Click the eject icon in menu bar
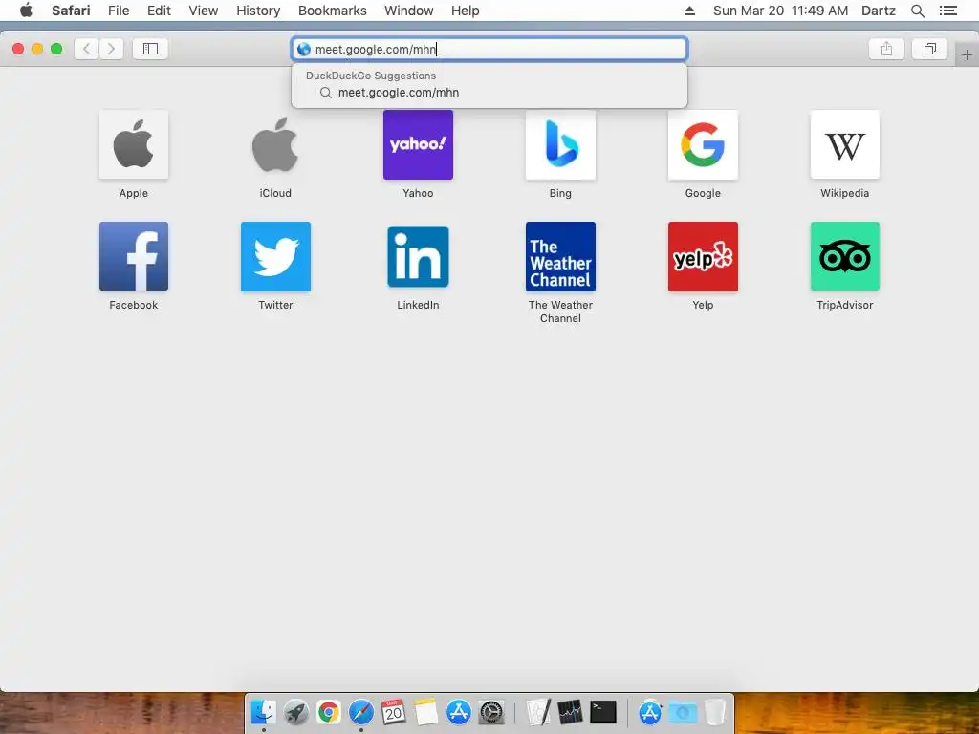979x734 pixels. click(690, 11)
